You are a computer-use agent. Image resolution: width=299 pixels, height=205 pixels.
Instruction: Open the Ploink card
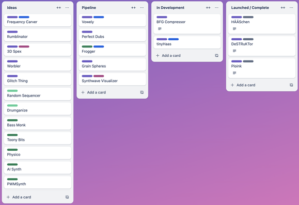(x=262, y=68)
